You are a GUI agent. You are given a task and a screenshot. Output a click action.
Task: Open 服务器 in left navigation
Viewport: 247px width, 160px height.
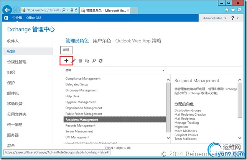click(x=13, y=135)
